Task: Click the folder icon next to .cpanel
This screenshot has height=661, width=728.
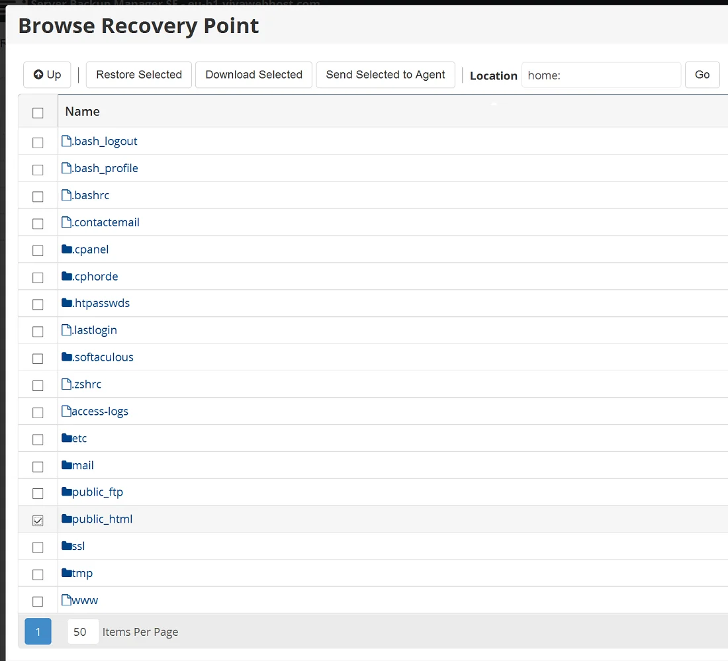Action: (66, 249)
